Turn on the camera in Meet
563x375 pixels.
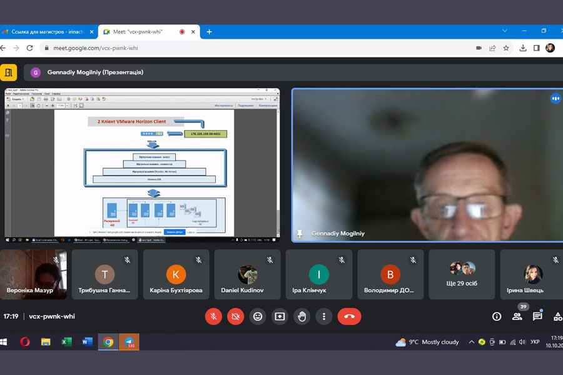tap(236, 316)
